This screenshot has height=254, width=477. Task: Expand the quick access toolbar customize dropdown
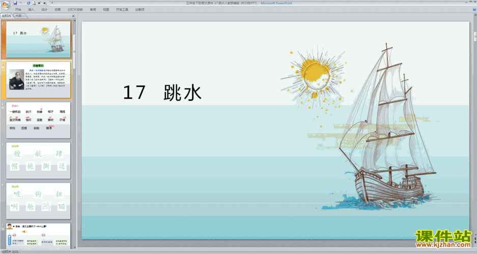coord(52,3)
